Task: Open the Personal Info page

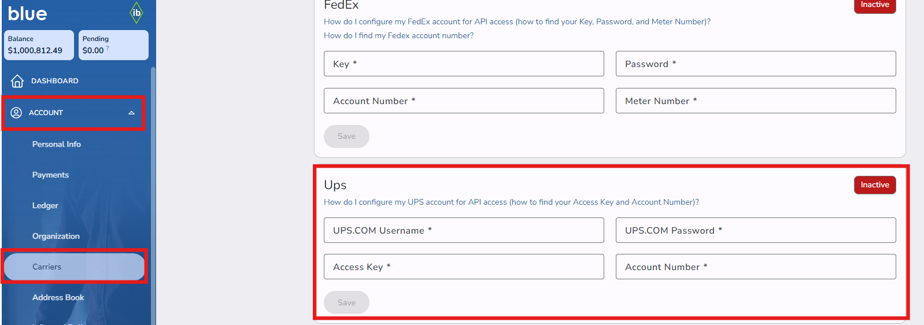Action: pos(57,144)
